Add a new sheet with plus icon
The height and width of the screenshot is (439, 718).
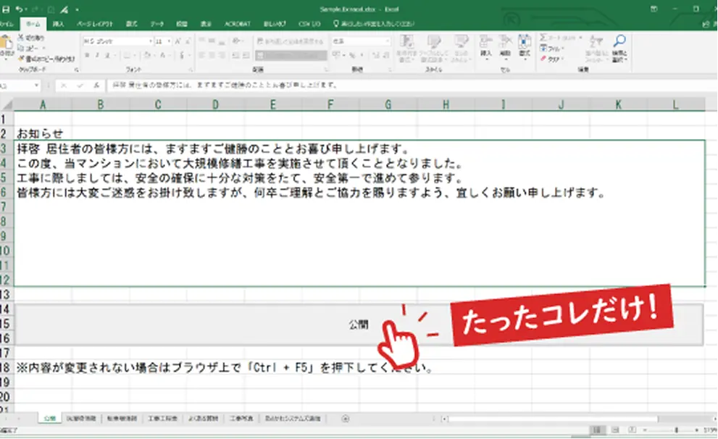coord(345,419)
